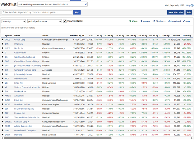Image resolution: width=194 pixels, height=142 pixels.
Task: Open the period performance view dropdown
Action: click(x=44, y=21)
